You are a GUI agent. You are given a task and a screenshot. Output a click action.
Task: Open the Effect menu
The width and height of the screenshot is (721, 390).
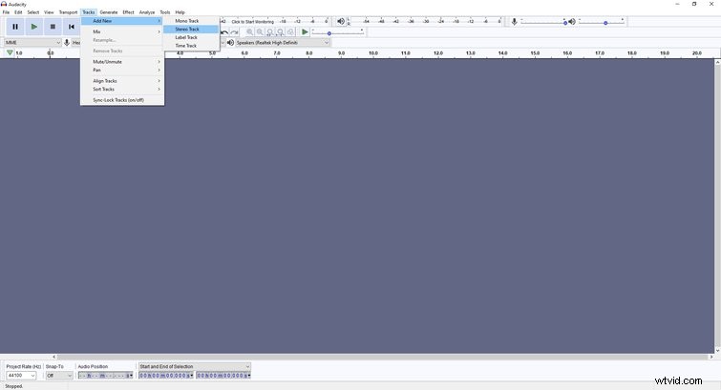coord(128,12)
